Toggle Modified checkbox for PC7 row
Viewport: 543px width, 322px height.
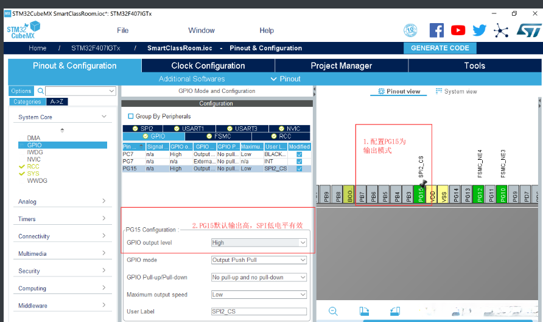tap(300, 154)
